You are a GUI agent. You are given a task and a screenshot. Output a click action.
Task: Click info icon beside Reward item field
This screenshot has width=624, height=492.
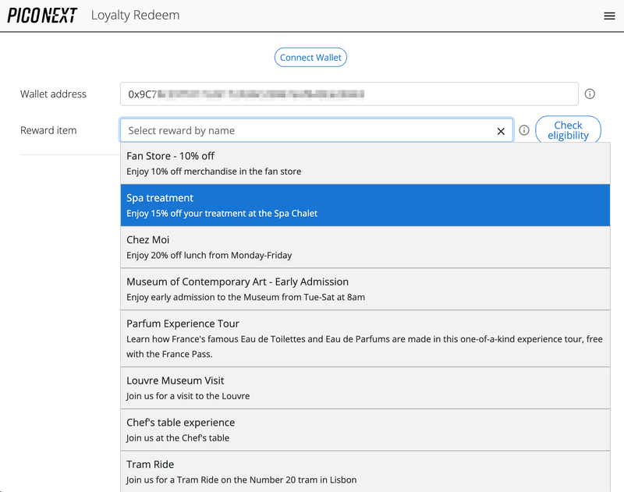click(x=524, y=130)
